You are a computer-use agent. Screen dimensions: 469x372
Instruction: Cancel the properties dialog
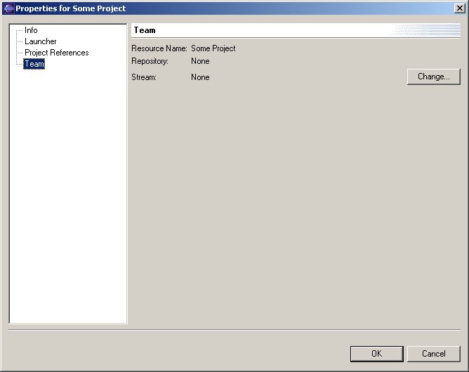[x=434, y=354]
